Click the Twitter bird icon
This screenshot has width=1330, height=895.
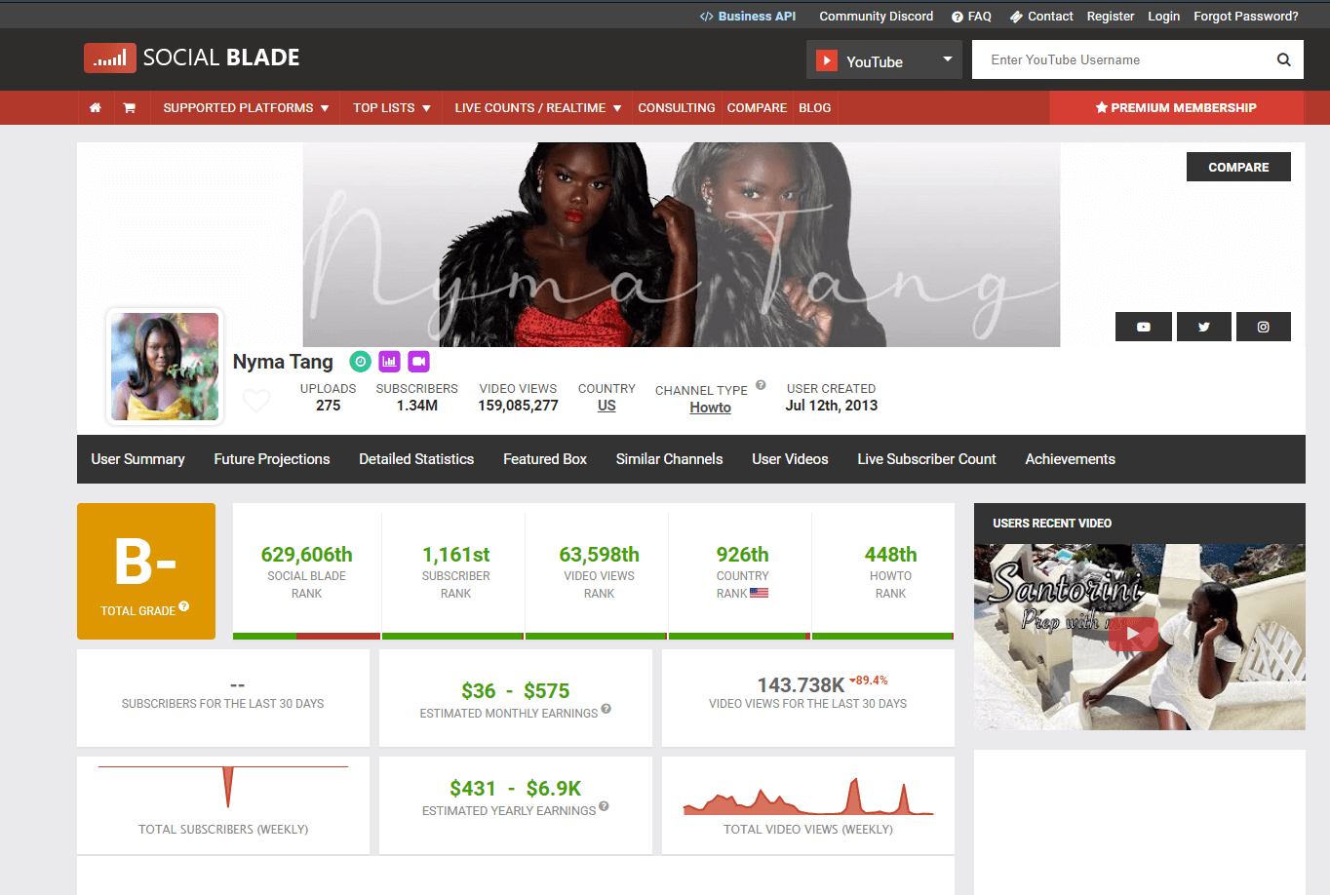click(1203, 327)
